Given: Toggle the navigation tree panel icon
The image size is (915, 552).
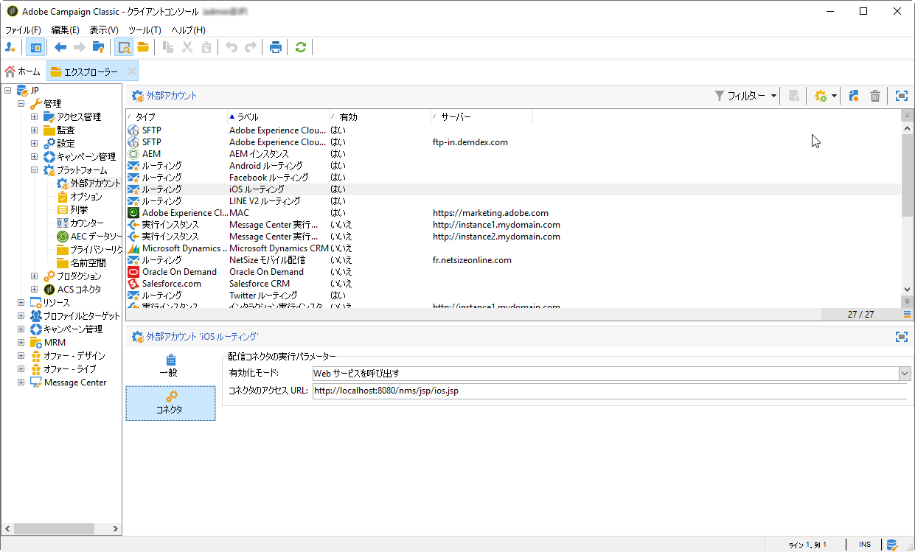Looking at the screenshot, I should [x=35, y=47].
